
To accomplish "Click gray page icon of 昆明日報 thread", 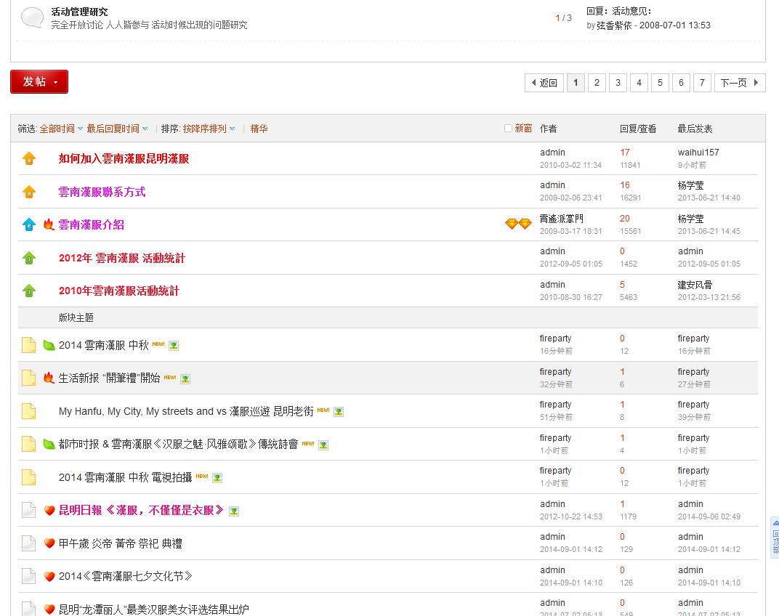I will [x=29, y=510].
